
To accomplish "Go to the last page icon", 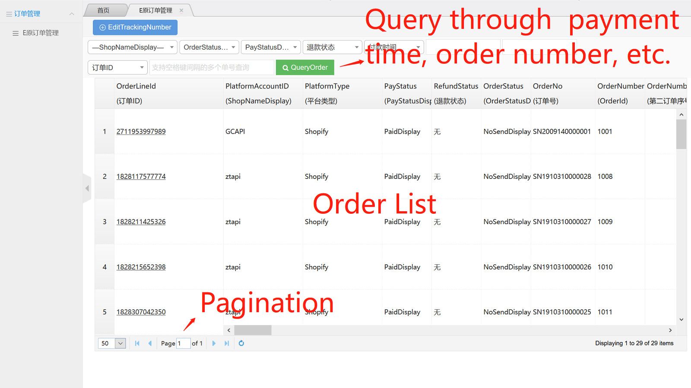I will [227, 344].
